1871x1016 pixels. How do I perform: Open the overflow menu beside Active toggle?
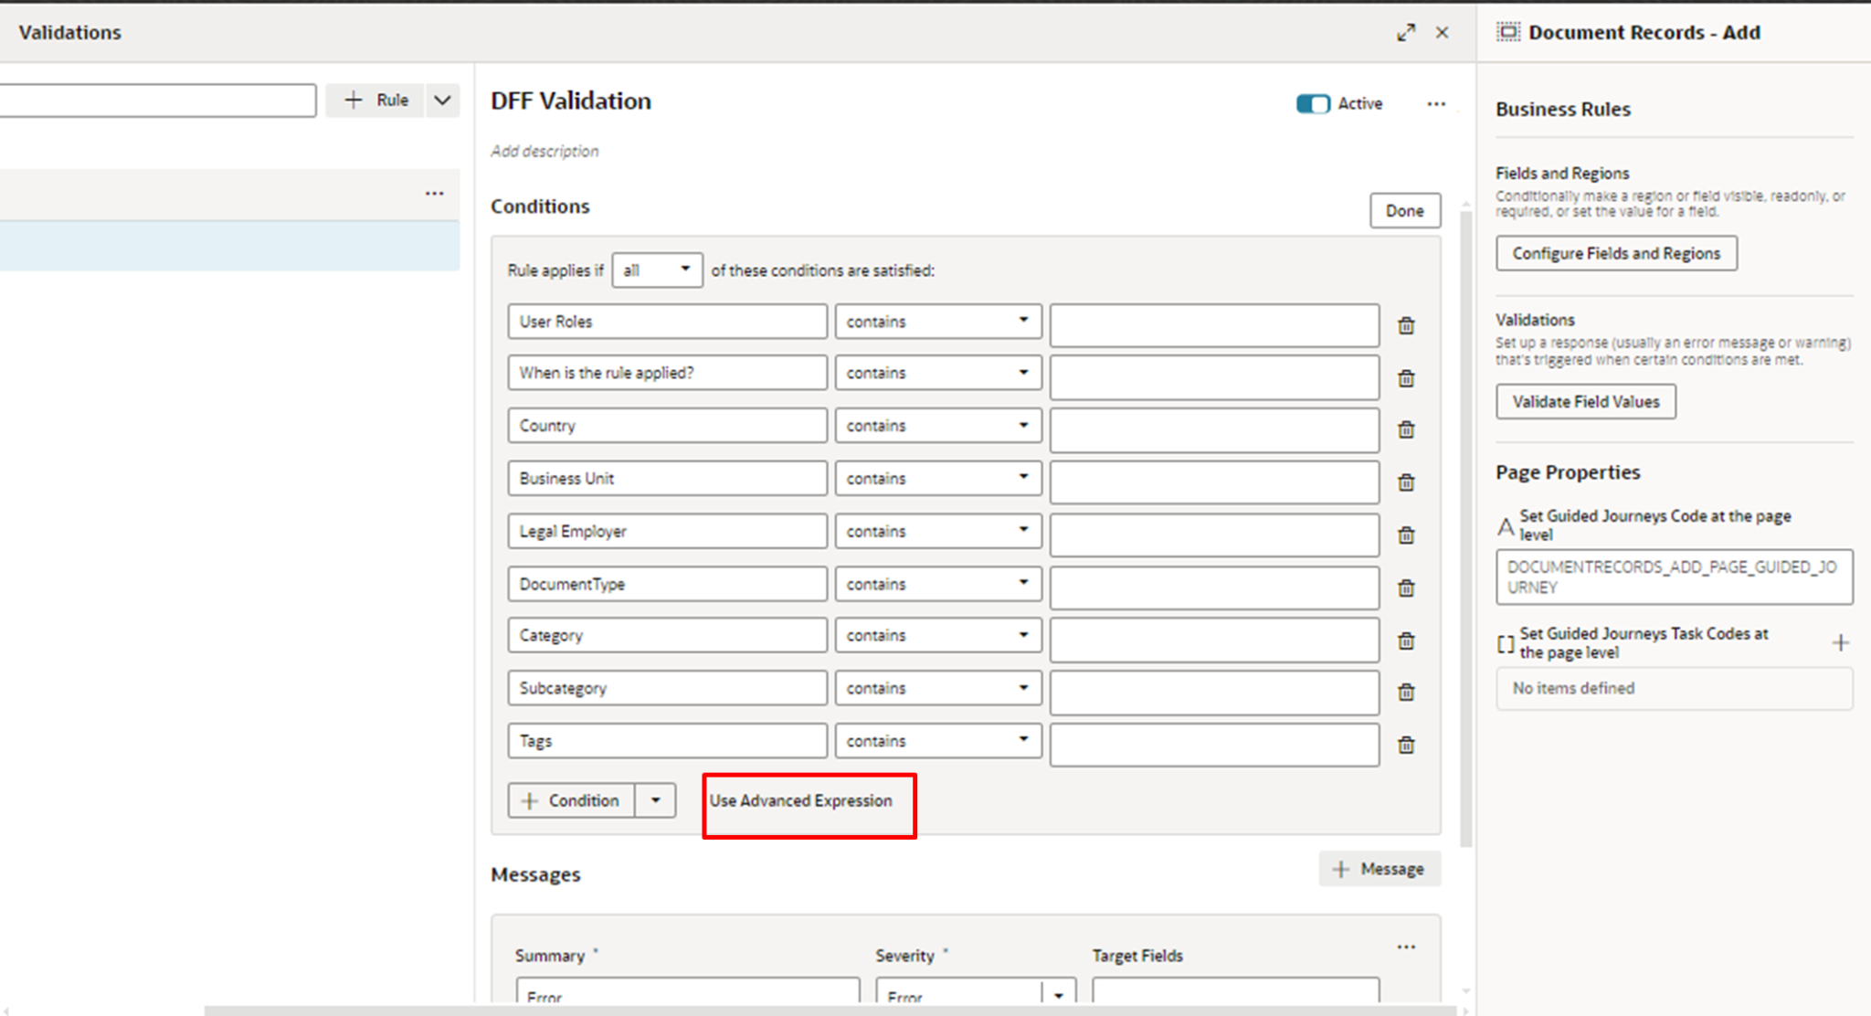(1436, 103)
